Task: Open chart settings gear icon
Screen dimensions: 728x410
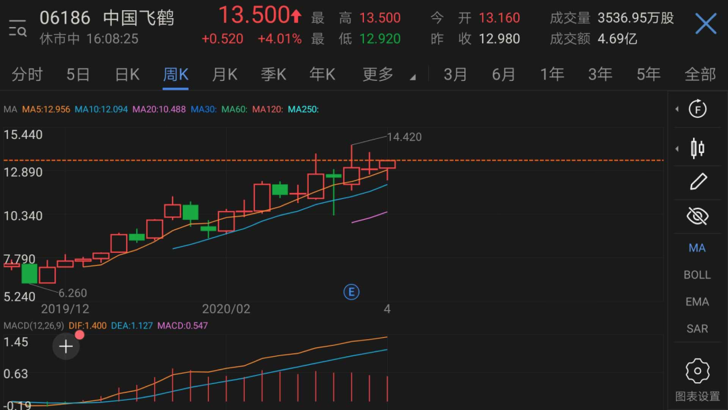Action: (697, 372)
